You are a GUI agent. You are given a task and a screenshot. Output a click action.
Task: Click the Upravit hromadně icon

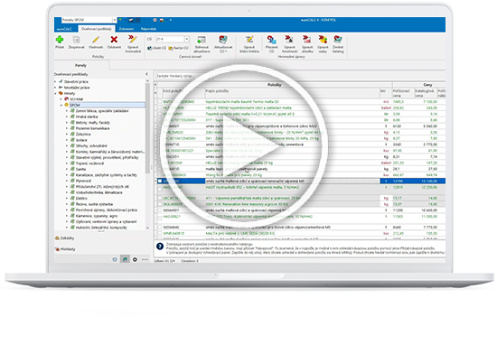point(133,40)
